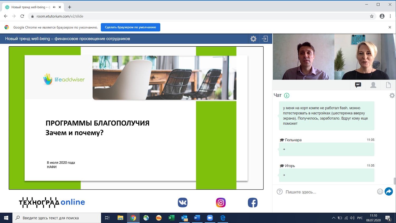Click the 'Пишите здесь...' chat input
The width and height of the screenshot is (396, 223).
[x=330, y=192]
